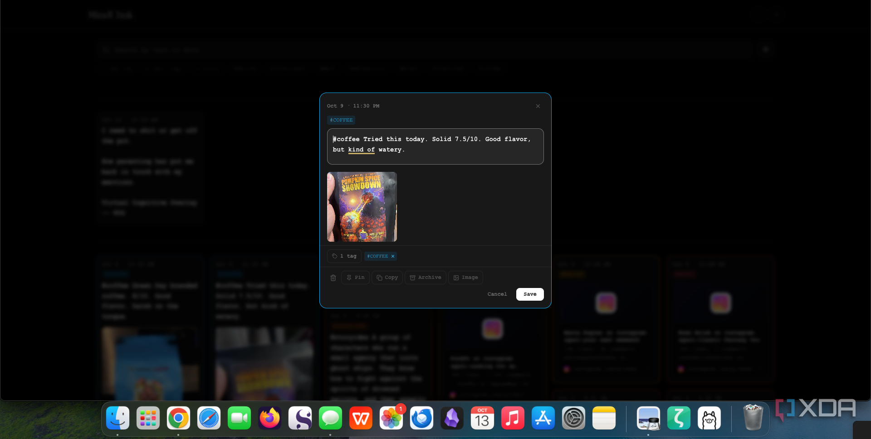Viewport: 871px width, 439px height.
Task: Open Messages from the dock
Action: [x=330, y=418]
